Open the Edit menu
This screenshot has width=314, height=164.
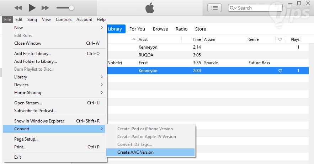[x=19, y=20]
